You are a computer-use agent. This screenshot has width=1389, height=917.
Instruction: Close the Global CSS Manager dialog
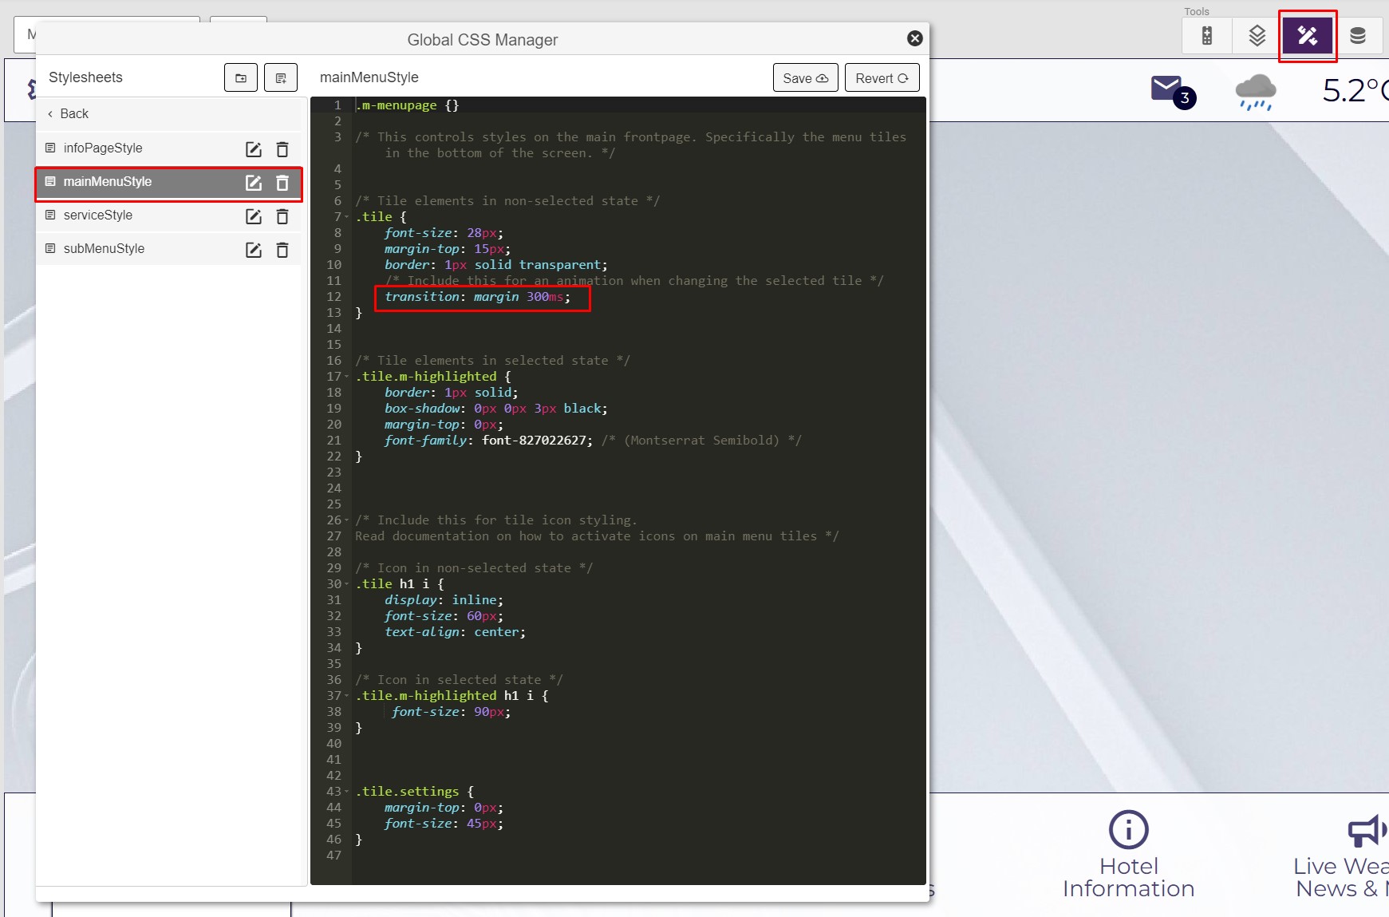pyautogui.click(x=915, y=38)
